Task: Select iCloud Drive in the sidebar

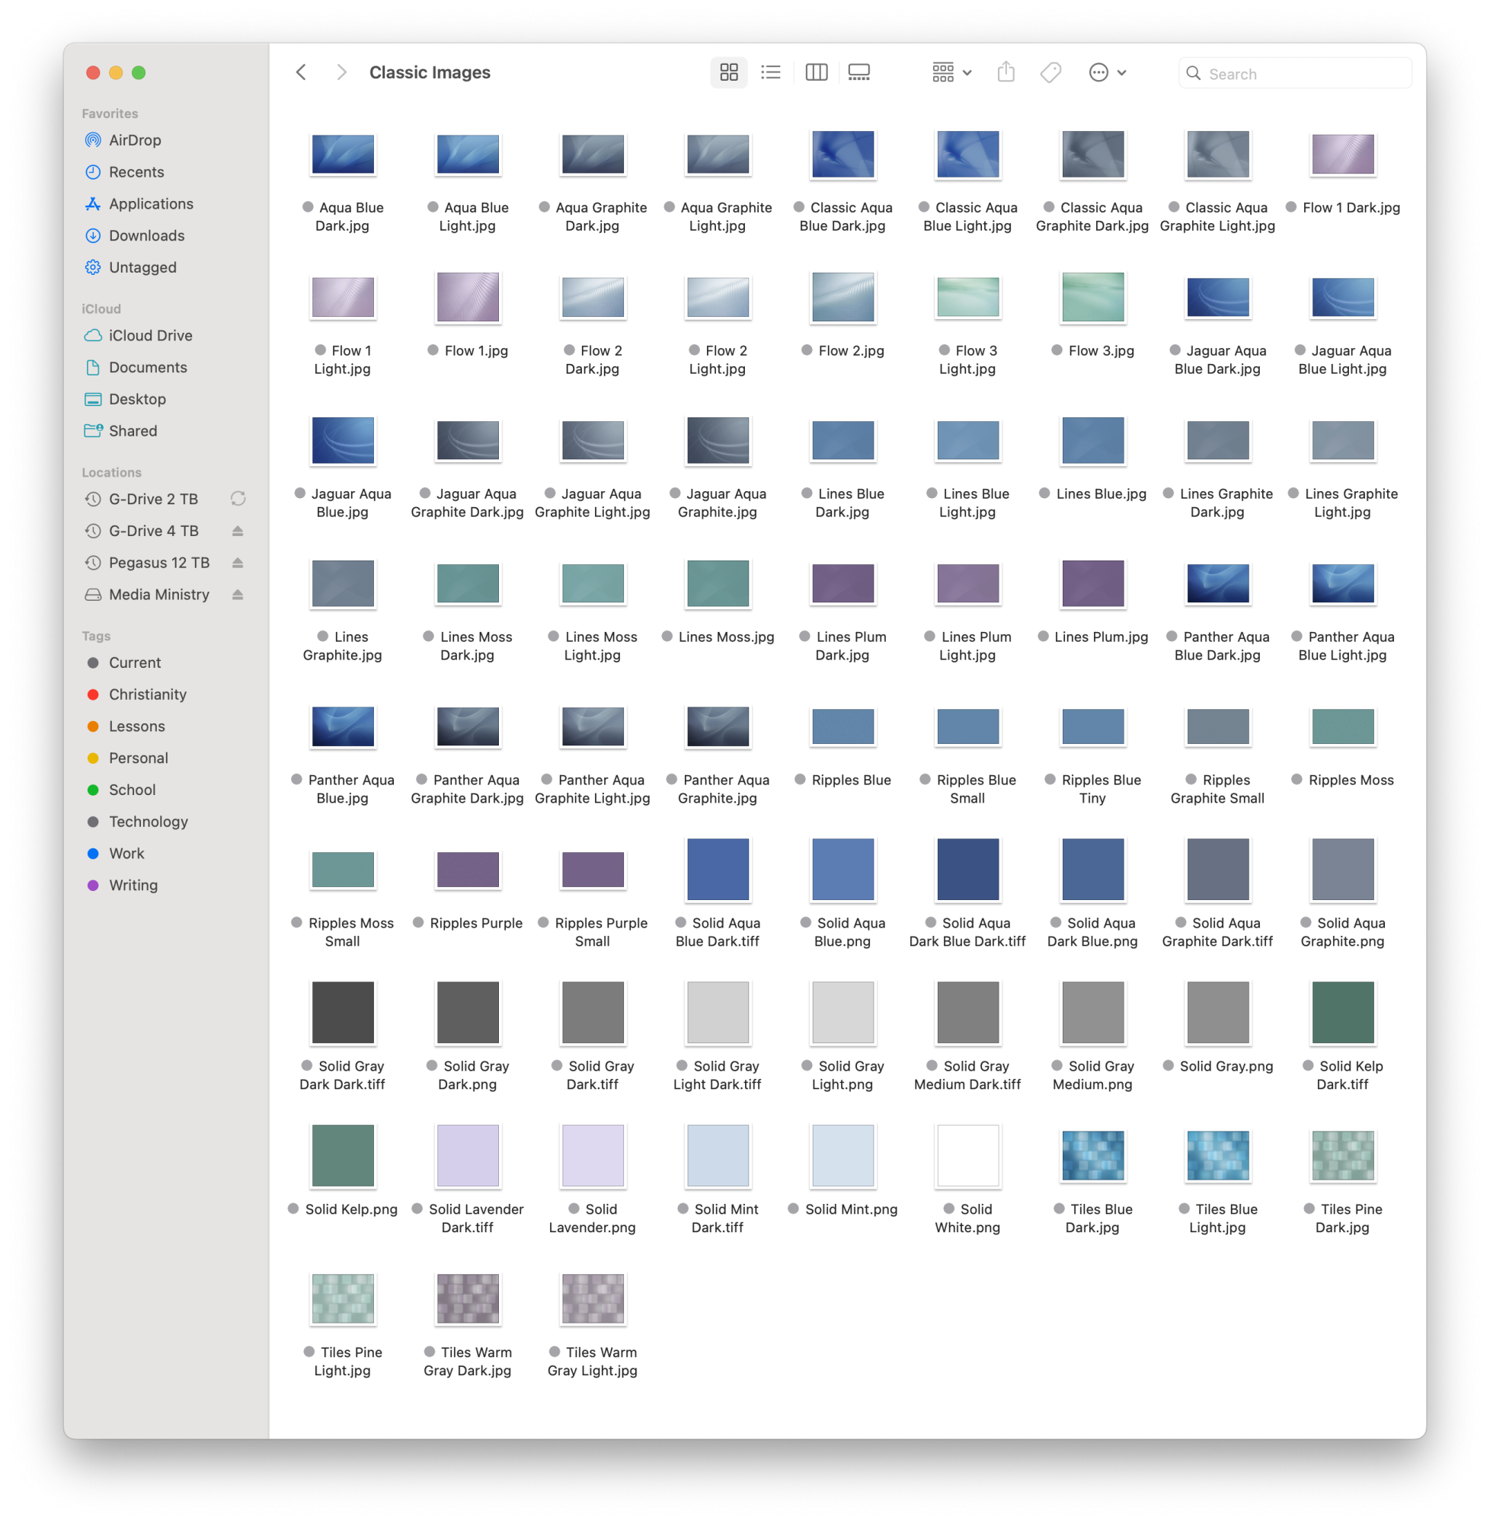Action: [x=150, y=336]
